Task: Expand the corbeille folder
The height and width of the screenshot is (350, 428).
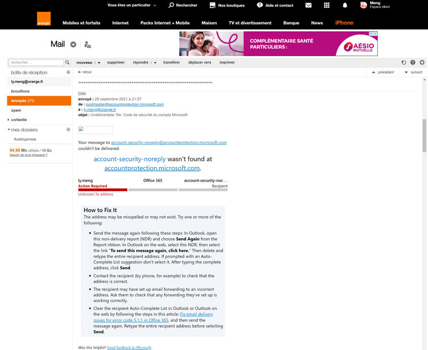Action: (9, 120)
